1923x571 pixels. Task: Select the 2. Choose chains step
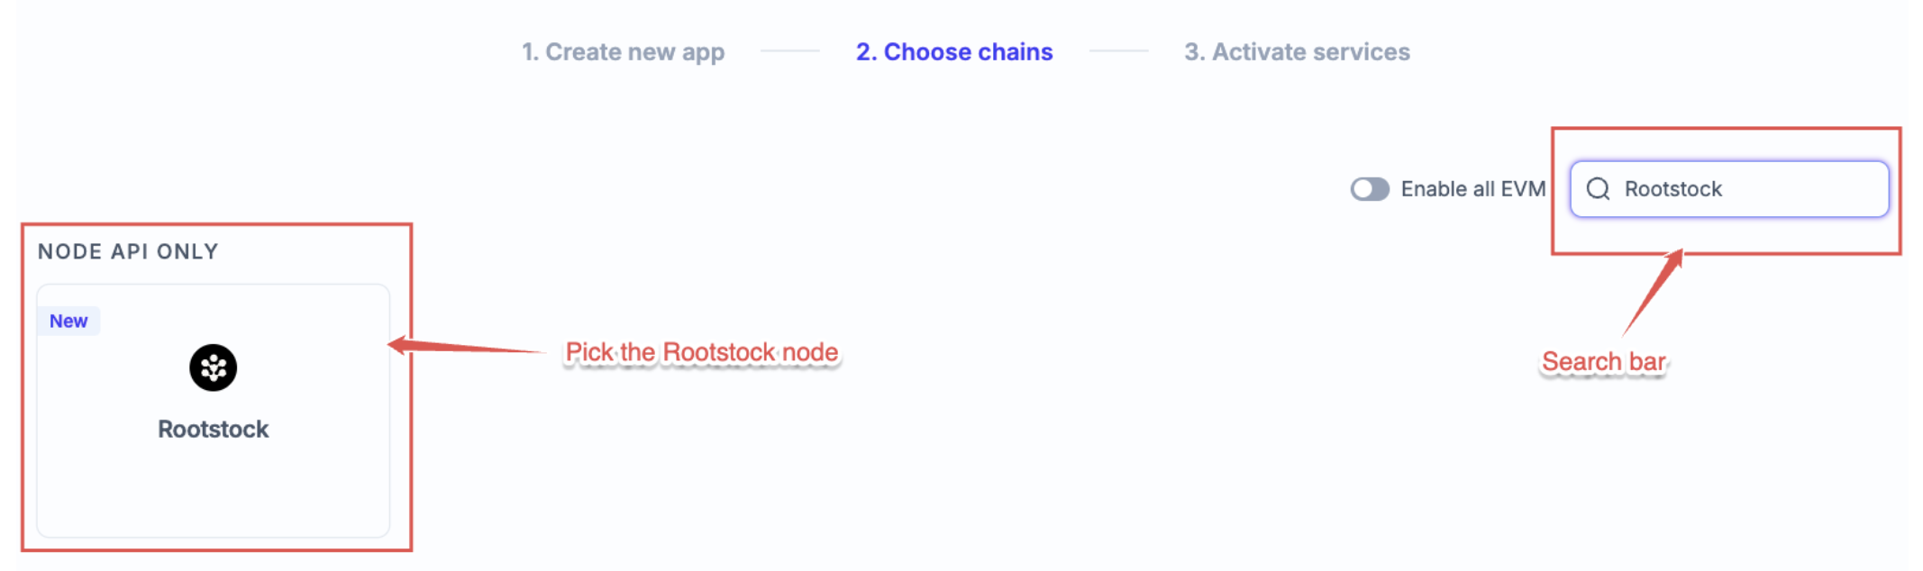pyautogui.click(x=954, y=52)
